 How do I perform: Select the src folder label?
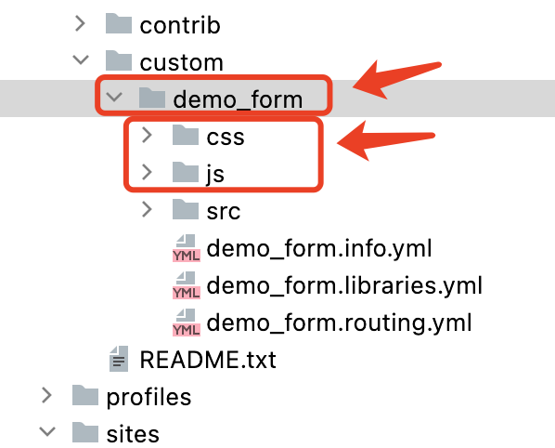click(x=224, y=212)
